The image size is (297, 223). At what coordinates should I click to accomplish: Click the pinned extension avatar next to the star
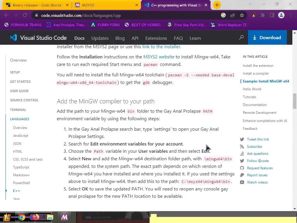click(x=253, y=15)
